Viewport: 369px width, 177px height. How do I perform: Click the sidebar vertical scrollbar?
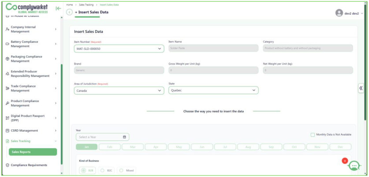click(62, 114)
